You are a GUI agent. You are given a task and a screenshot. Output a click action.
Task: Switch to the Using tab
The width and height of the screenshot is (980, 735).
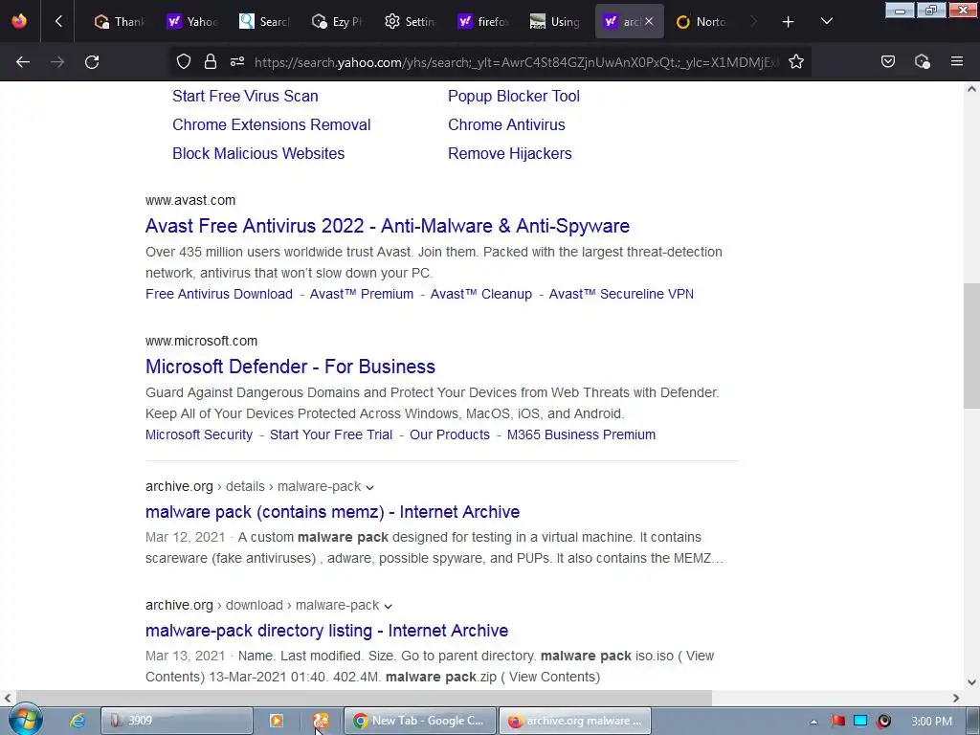(x=555, y=21)
